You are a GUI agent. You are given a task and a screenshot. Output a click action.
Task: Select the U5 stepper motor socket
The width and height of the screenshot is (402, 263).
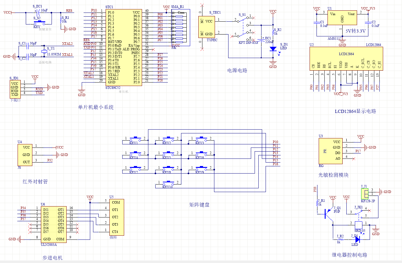tap(117, 217)
